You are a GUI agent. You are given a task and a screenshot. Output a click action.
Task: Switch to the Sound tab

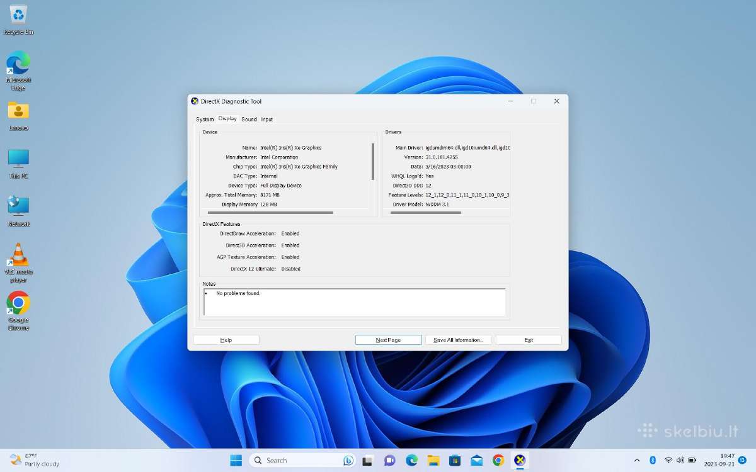[x=249, y=119]
